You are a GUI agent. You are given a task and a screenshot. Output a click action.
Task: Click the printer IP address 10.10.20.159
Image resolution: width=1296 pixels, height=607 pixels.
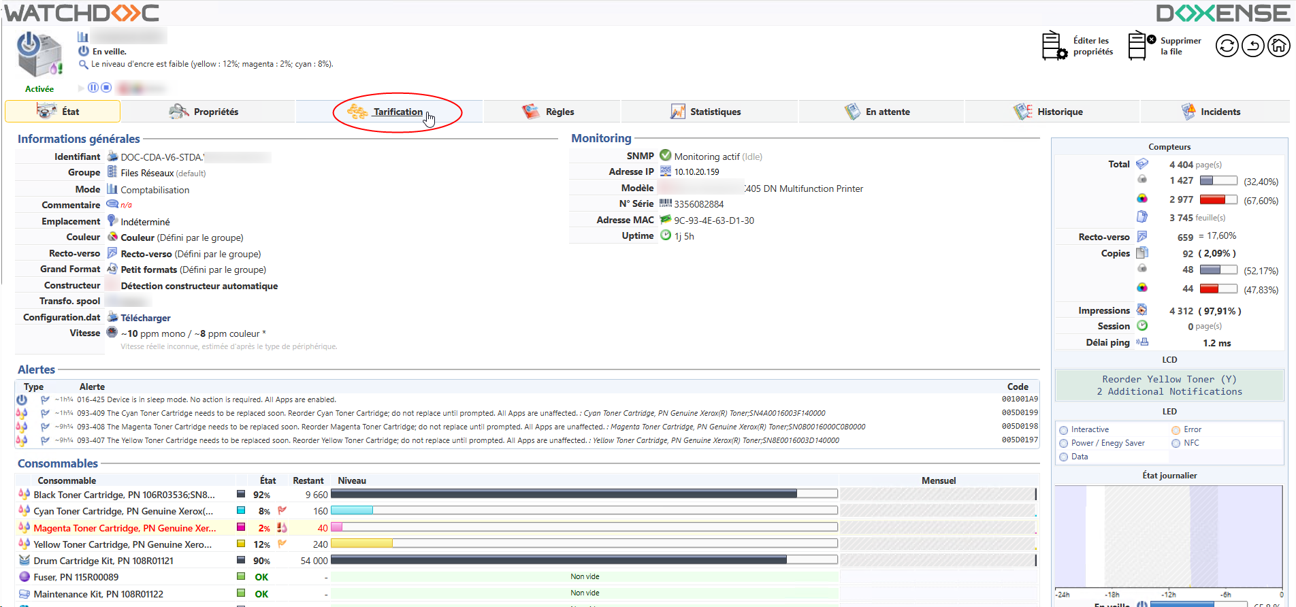tap(696, 172)
